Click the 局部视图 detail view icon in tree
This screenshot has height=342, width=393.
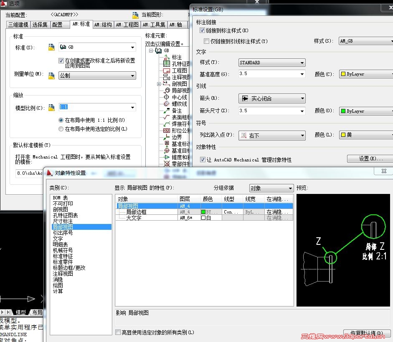pyautogui.click(x=167, y=91)
